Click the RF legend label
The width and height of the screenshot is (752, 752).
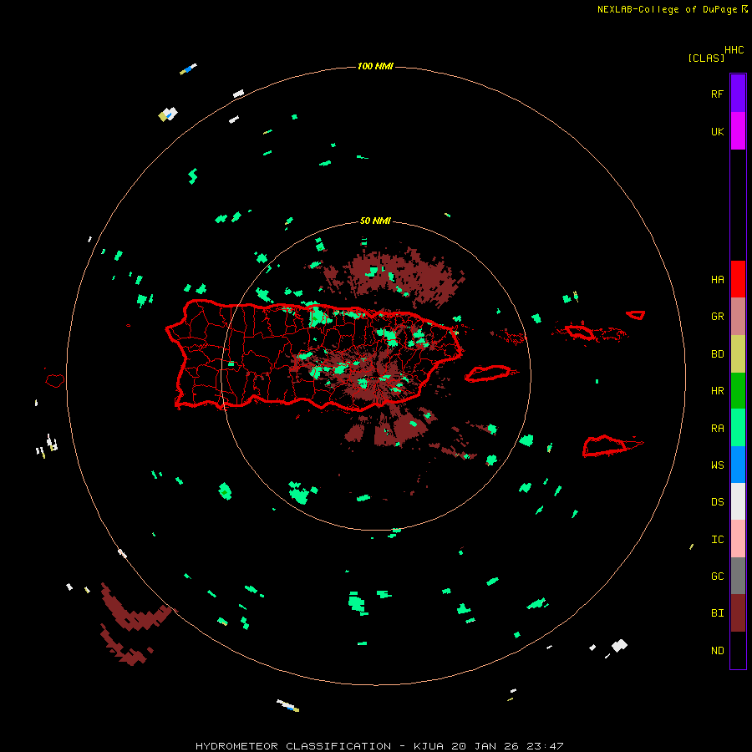click(717, 94)
